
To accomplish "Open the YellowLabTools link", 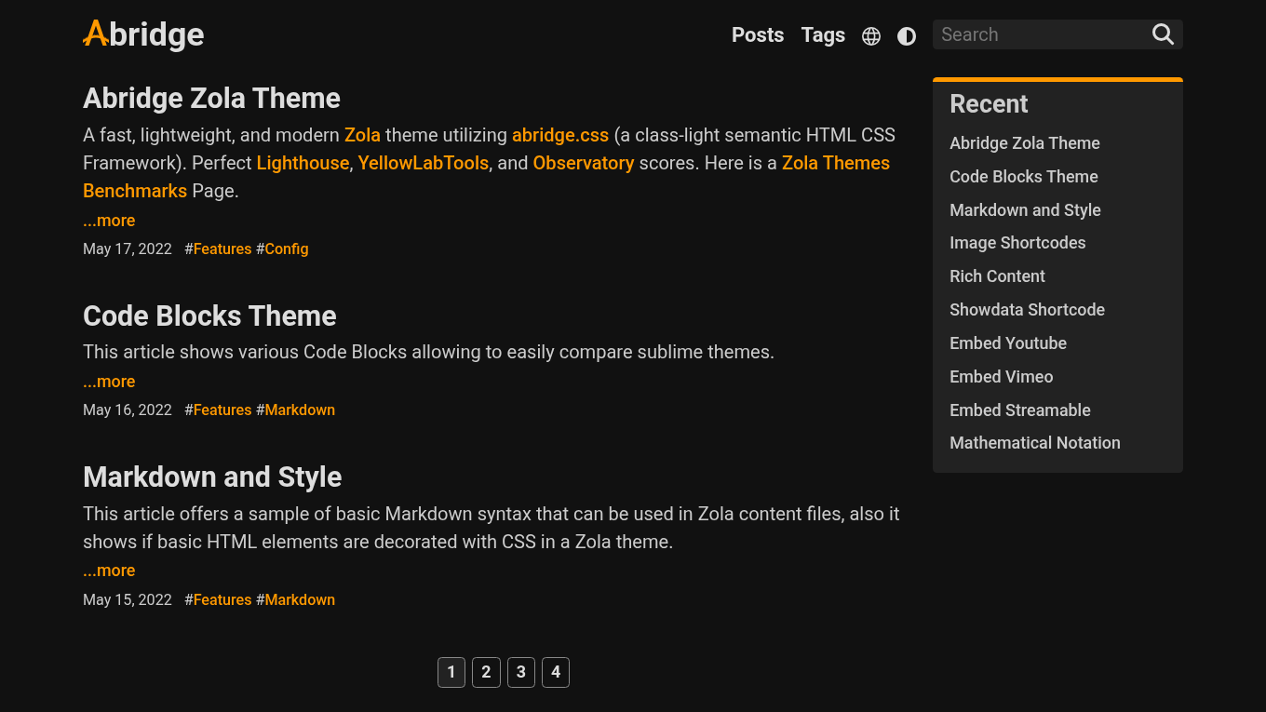I will (423, 162).
